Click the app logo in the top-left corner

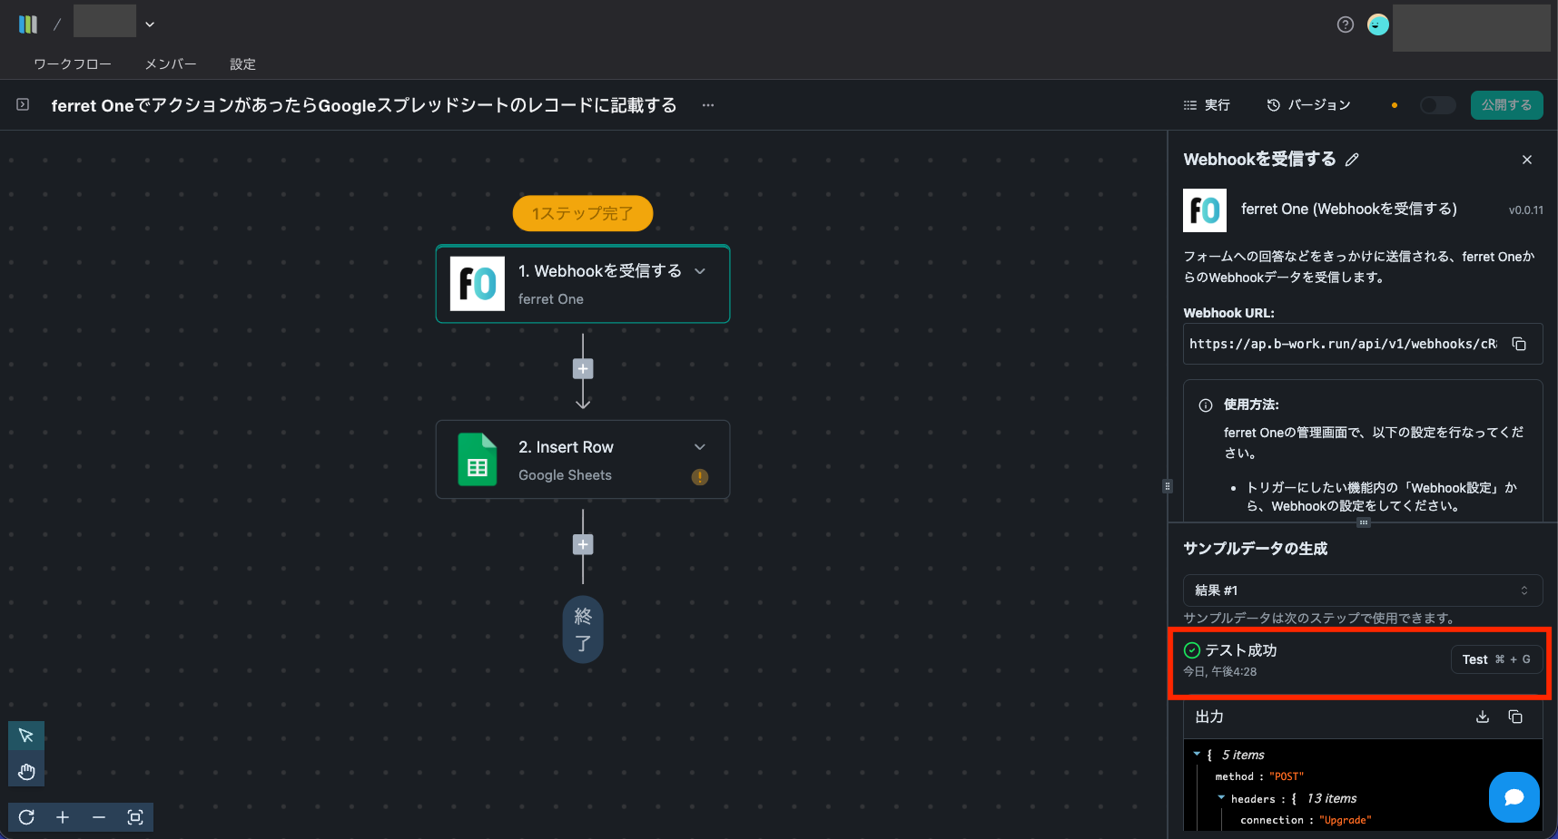pos(28,24)
